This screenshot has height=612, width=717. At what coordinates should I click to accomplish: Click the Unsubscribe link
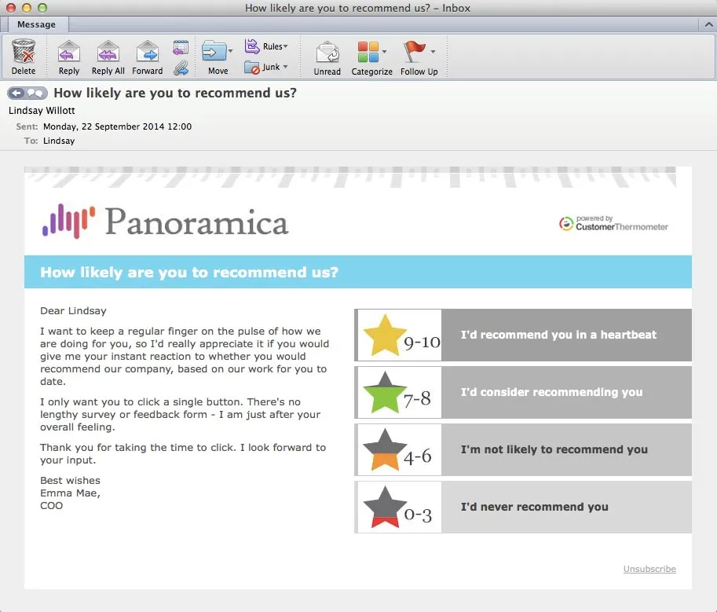[649, 569]
